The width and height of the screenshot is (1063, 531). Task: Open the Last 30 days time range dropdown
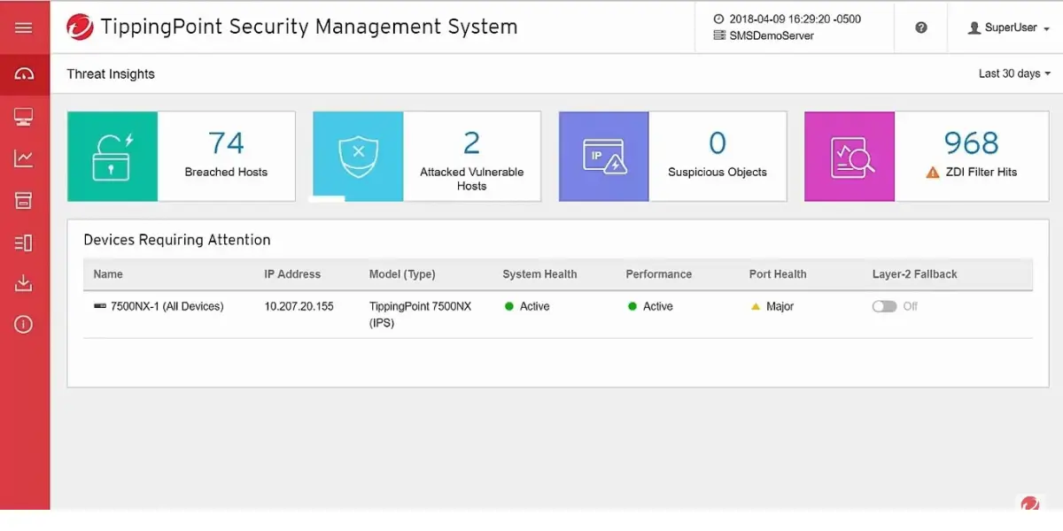[x=1014, y=73]
